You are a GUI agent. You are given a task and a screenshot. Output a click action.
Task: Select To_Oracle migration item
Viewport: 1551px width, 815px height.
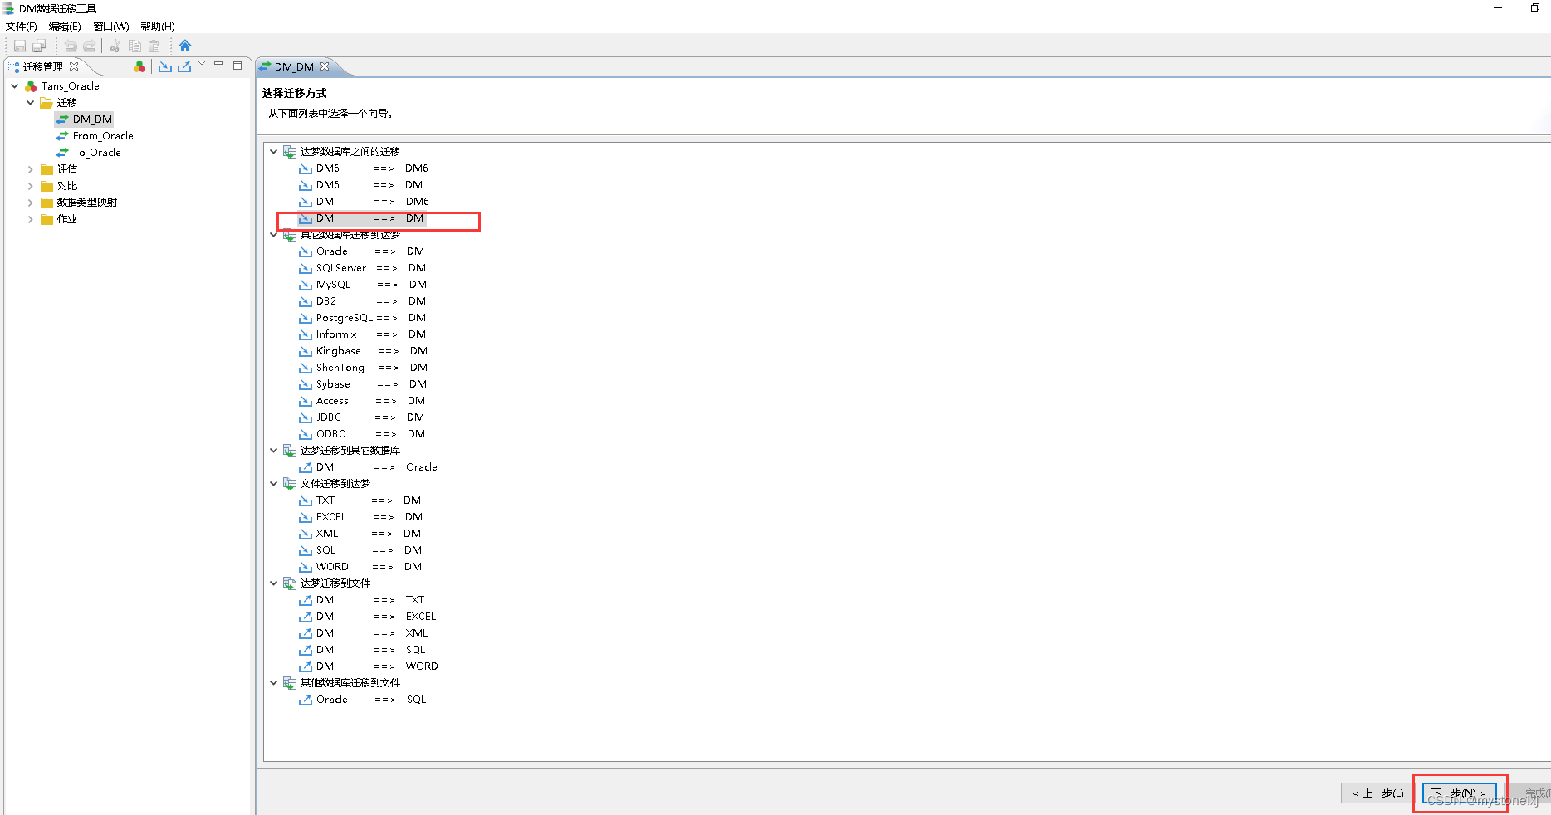coord(89,153)
